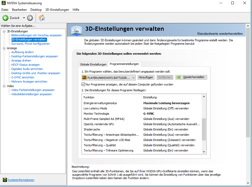
Task: Maximize the NVIDIA Systemsteuerung window
Action: pos(233,3)
